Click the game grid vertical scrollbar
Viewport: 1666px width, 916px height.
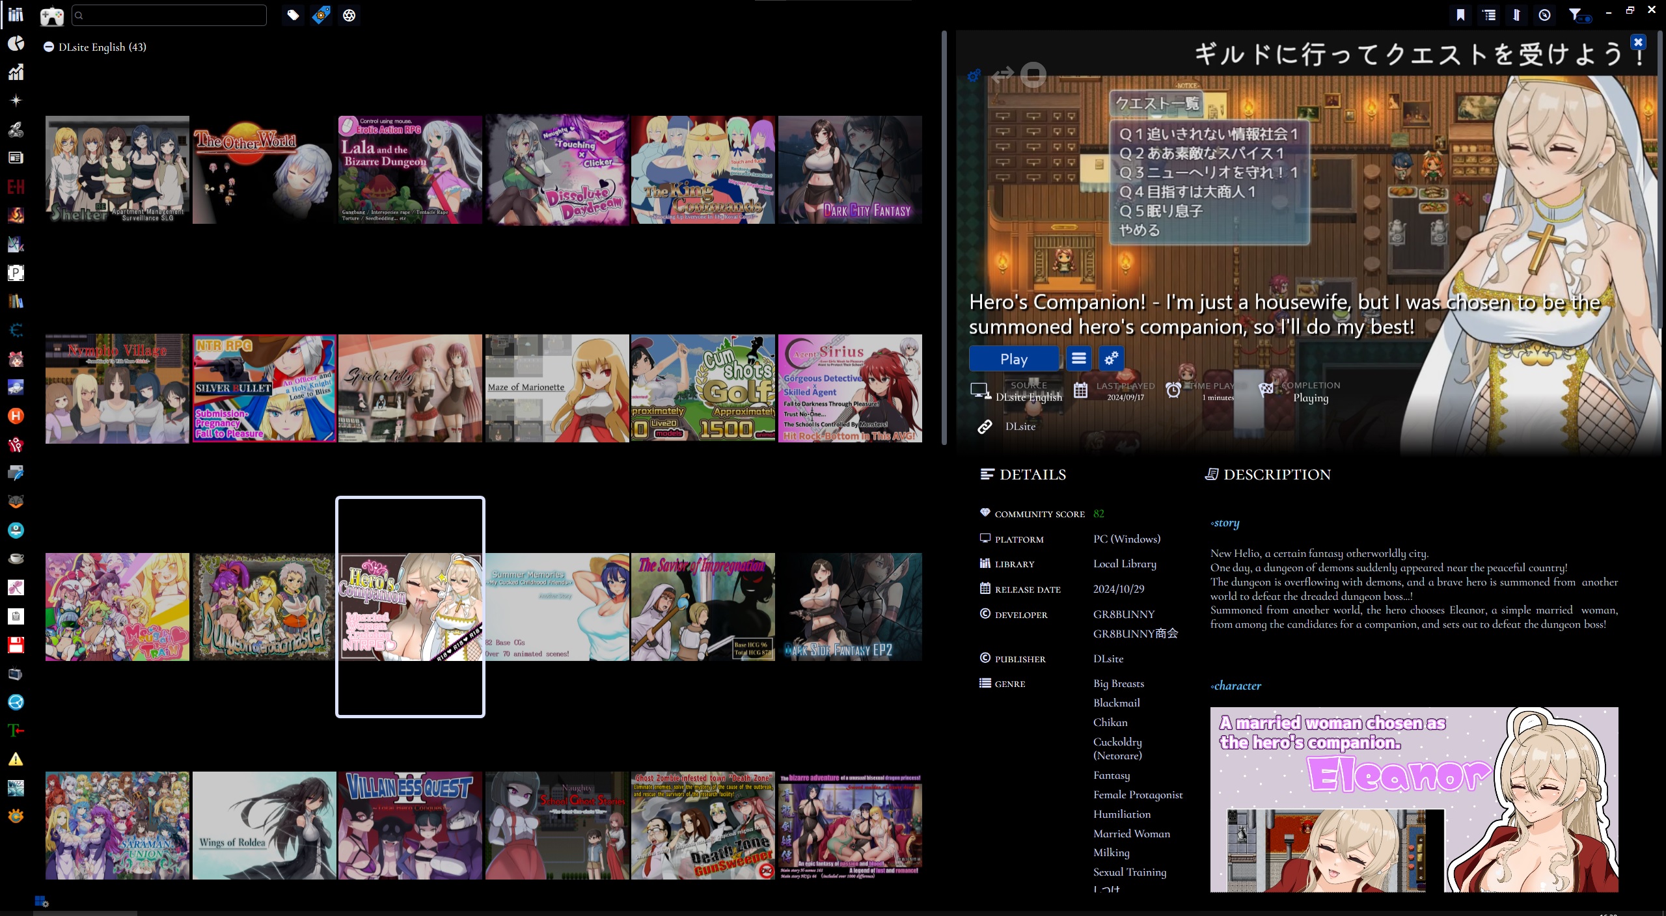click(944, 237)
